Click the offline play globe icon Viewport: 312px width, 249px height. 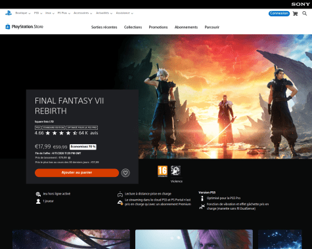tap(38, 194)
